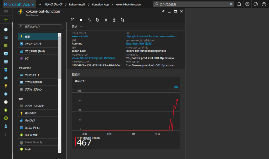Select 概要 in the blade menu

coord(38,37)
